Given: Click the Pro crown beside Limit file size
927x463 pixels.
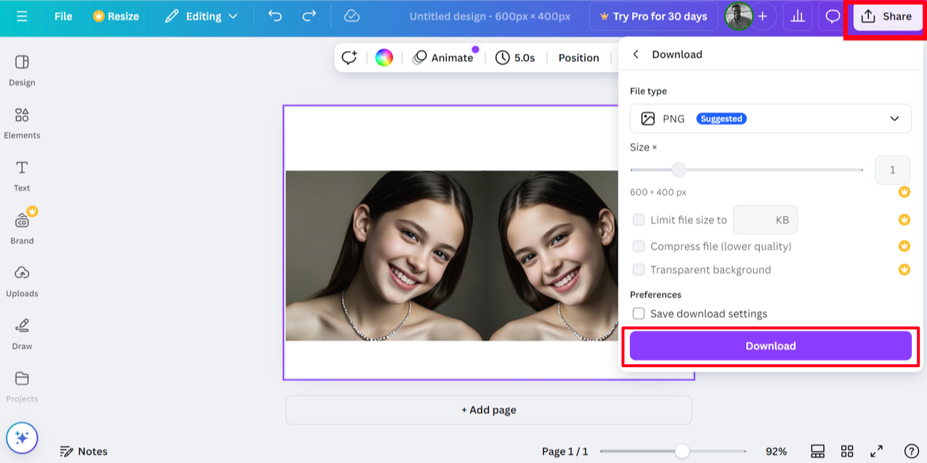Looking at the screenshot, I should pos(904,220).
